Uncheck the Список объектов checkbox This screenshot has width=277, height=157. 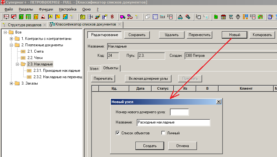pyautogui.click(x=118, y=133)
